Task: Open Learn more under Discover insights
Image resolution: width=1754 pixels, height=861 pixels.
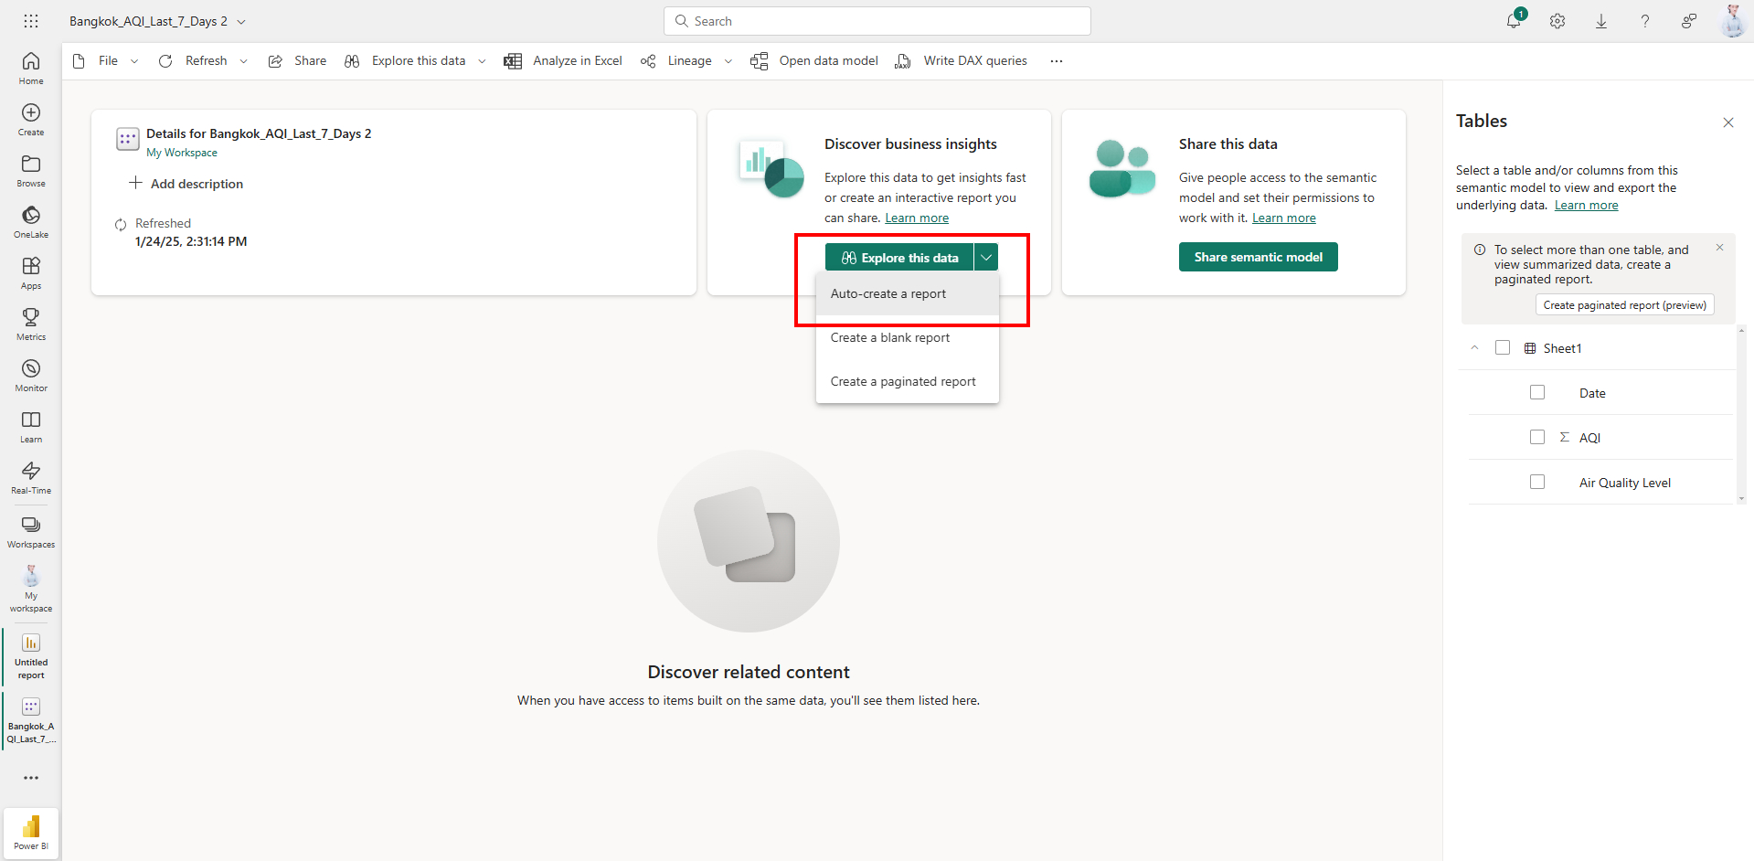Action: pyautogui.click(x=917, y=218)
